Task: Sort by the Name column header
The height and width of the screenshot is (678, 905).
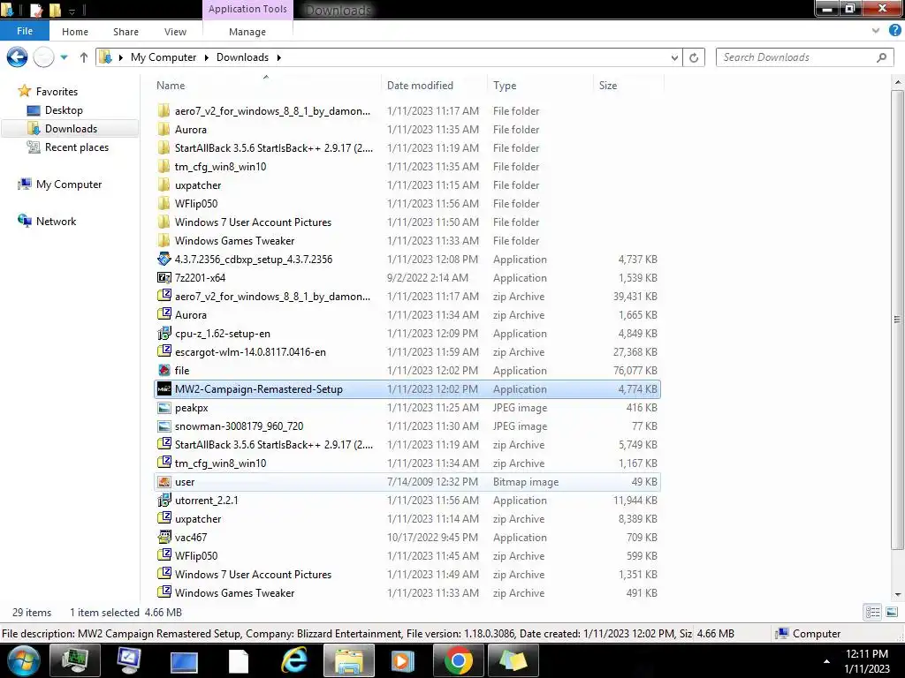Action: (x=171, y=86)
